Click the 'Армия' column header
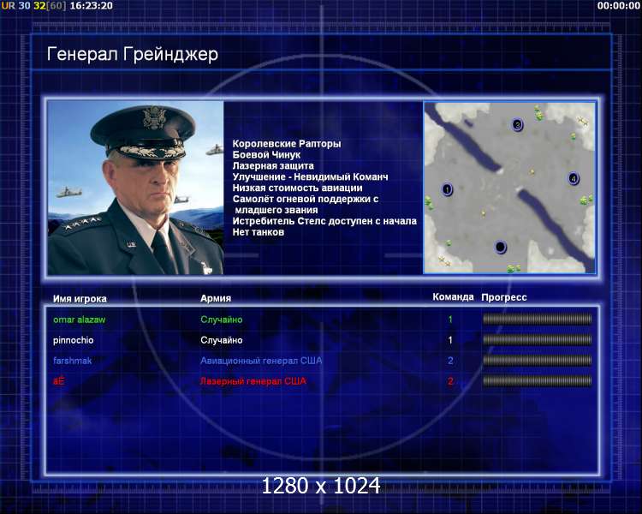The width and height of the screenshot is (642, 514). [216, 298]
